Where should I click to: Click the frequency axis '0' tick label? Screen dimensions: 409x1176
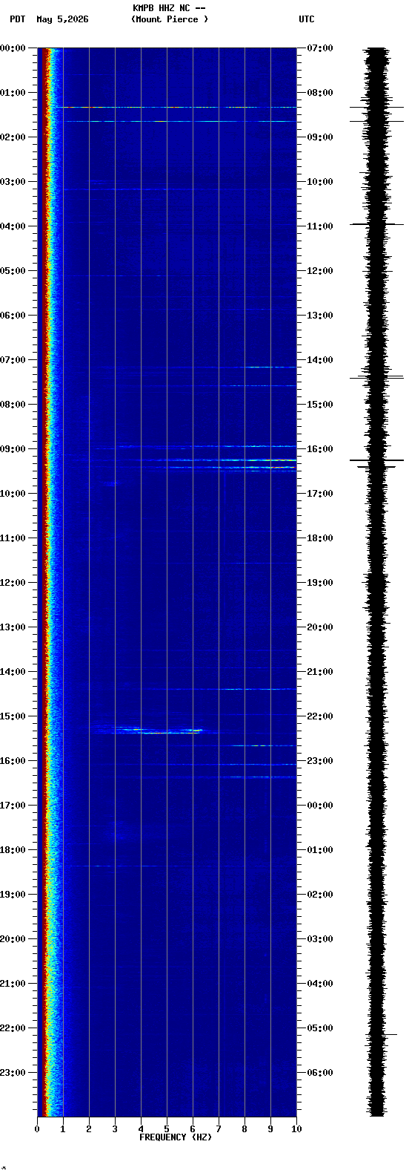[x=37, y=1129]
